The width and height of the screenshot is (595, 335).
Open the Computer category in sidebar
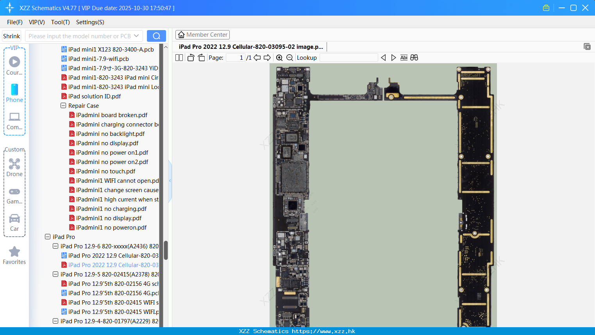pyautogui.click(x=14, y=121)
